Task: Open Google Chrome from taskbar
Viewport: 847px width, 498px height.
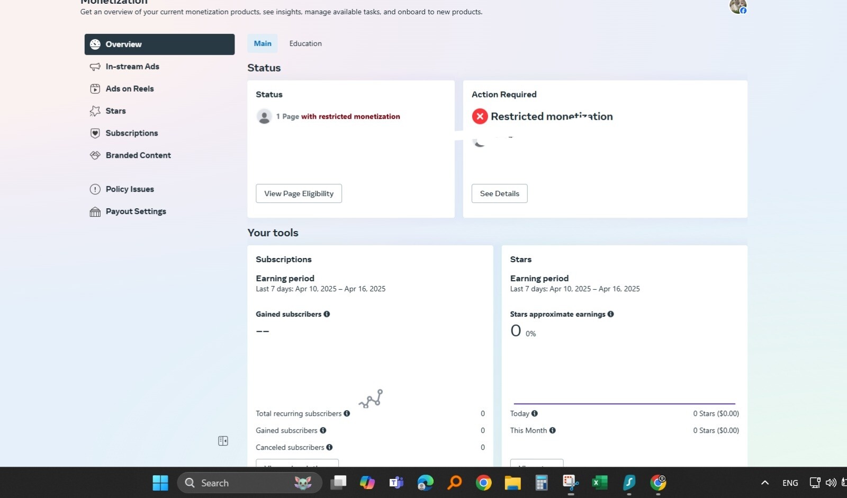Action: coord(483,483)
